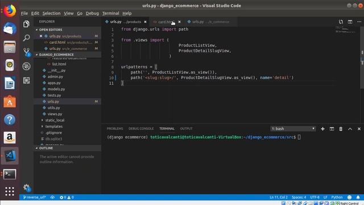Close the urls.py products editor tab
The height and width of the screenshot is (205, 364).
coord(146,22)
